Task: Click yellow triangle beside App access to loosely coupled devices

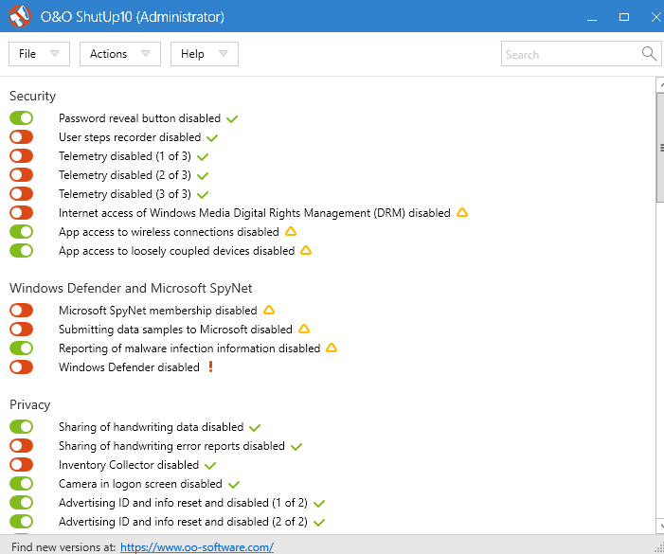Action: (x=306, y=251)
